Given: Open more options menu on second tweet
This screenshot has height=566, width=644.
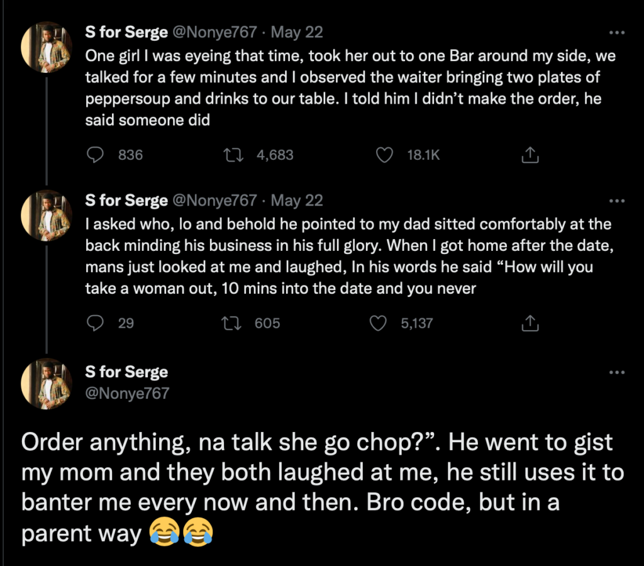Looking at the screenshot, I should (617, 201).
